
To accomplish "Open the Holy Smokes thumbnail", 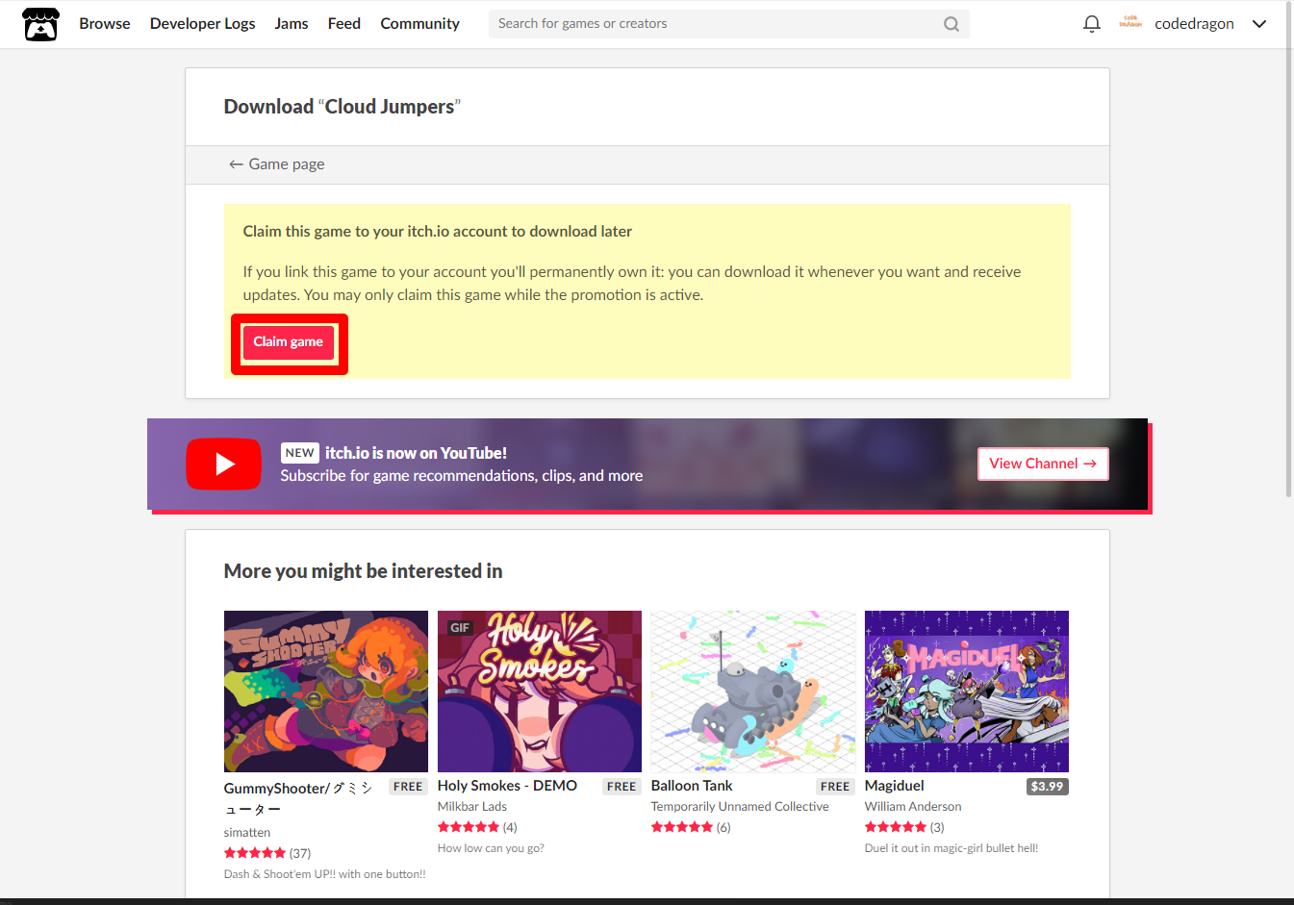I will (540, 691).
